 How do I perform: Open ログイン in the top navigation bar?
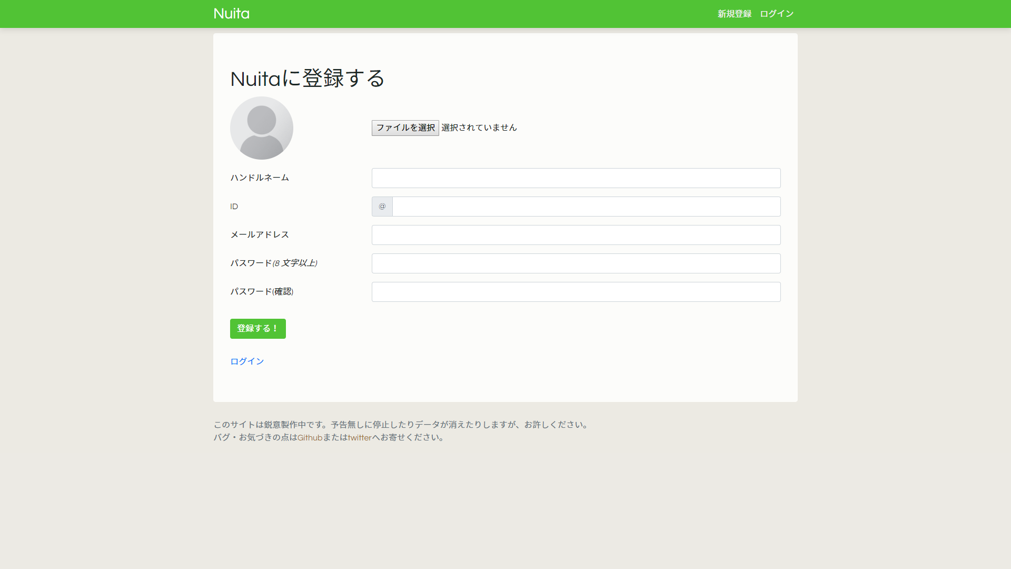click(777, 14)
